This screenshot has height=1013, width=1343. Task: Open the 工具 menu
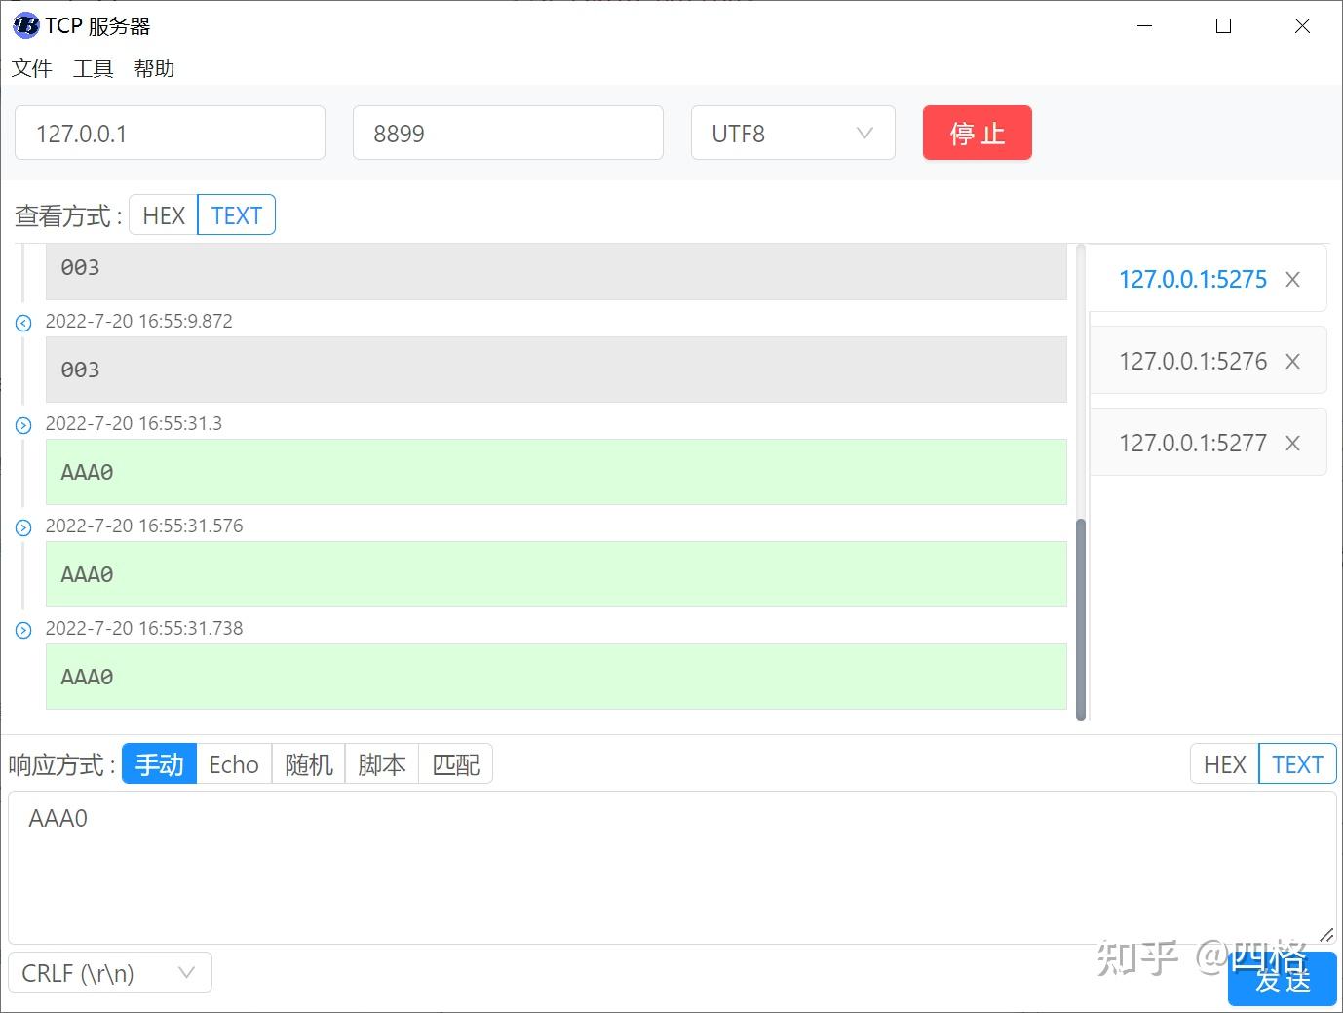[93, 68]
